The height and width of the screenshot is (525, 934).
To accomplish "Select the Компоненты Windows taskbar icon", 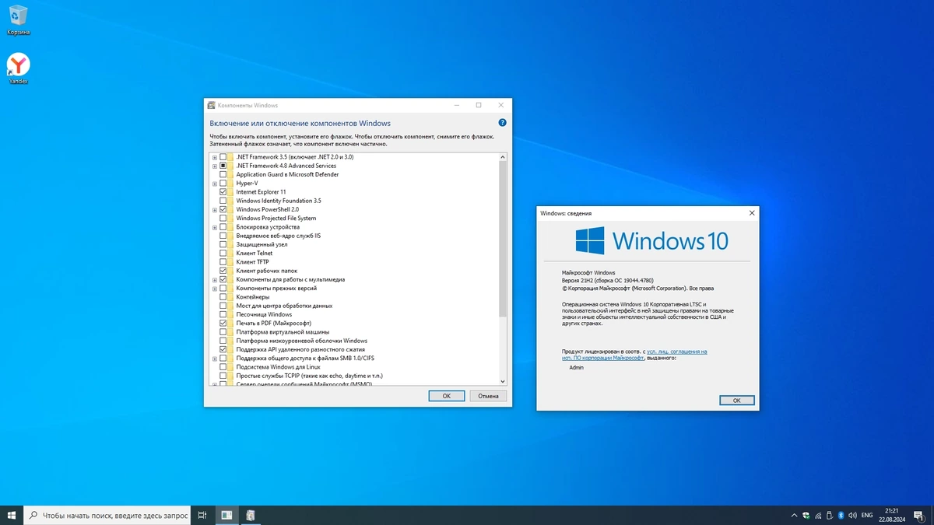I will click(x=251, y=515).
